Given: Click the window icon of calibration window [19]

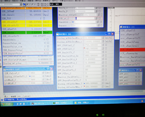Looking at the screenshot, I should pos(4,70).
